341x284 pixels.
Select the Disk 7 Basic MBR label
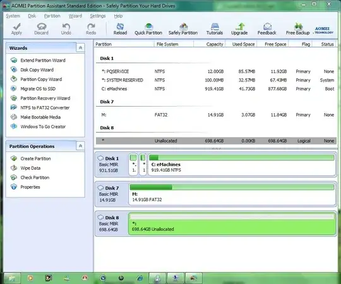tap(112, 194)
